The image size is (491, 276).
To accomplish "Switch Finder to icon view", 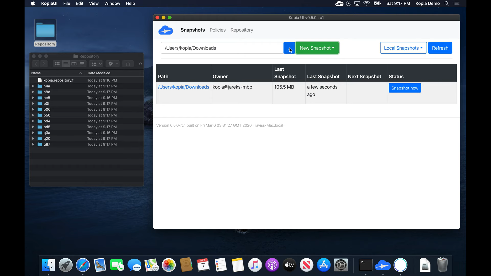I will (x=57, y=64).
